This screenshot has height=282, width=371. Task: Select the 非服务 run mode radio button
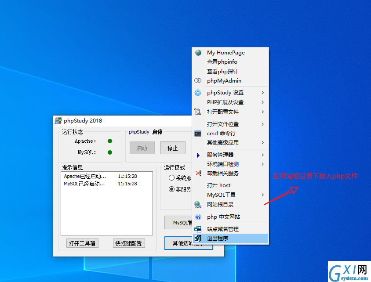(x=171, y=189)
